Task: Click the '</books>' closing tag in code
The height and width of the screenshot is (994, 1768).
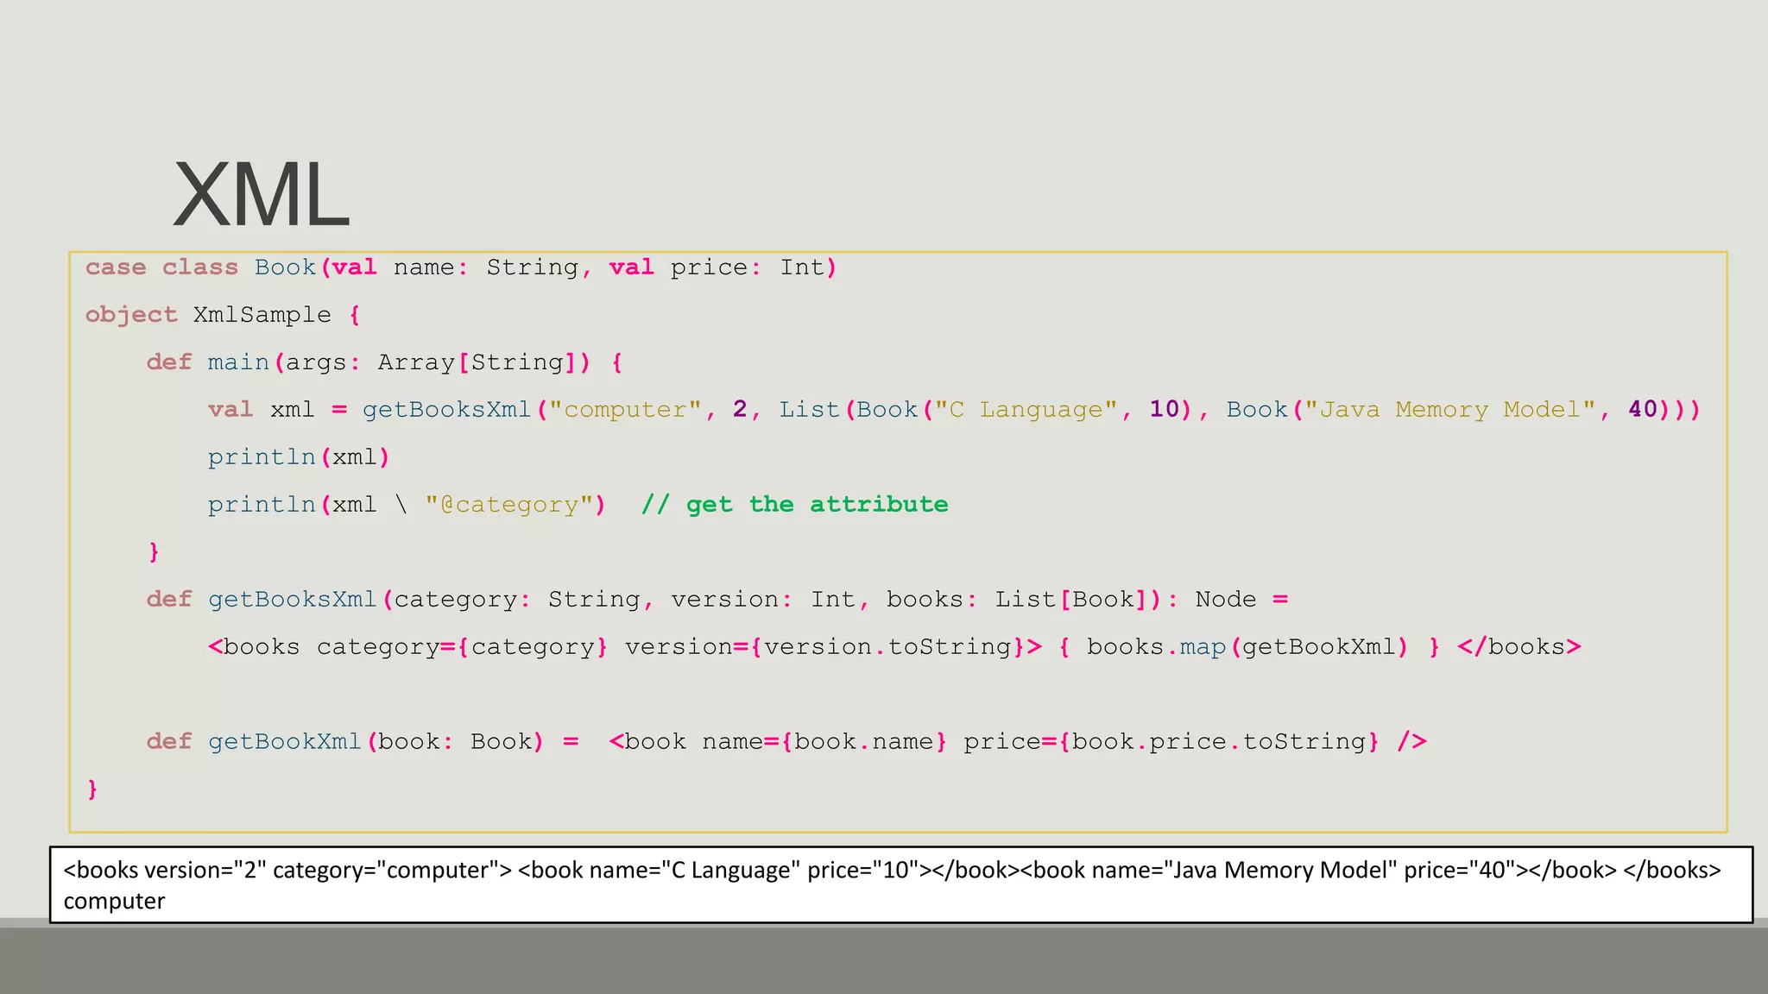Action: point(1519,647)
